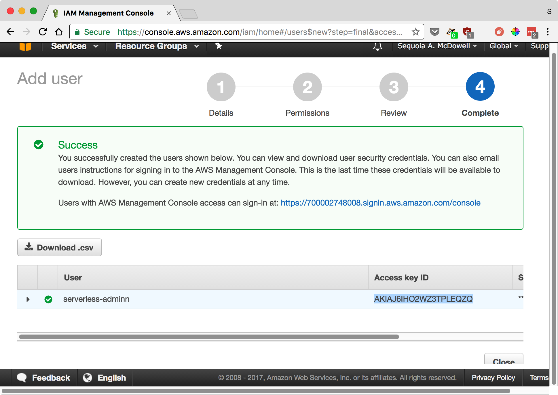Click the red extension with 2 badge
The width and height of the screenshot is (558, 395).
tap(532, 33)
